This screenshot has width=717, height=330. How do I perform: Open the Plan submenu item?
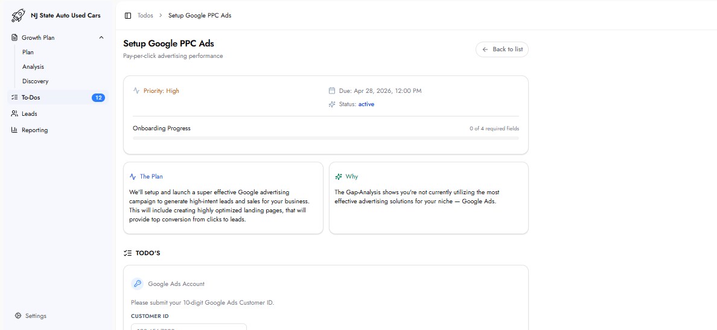(x=28, y=52)
